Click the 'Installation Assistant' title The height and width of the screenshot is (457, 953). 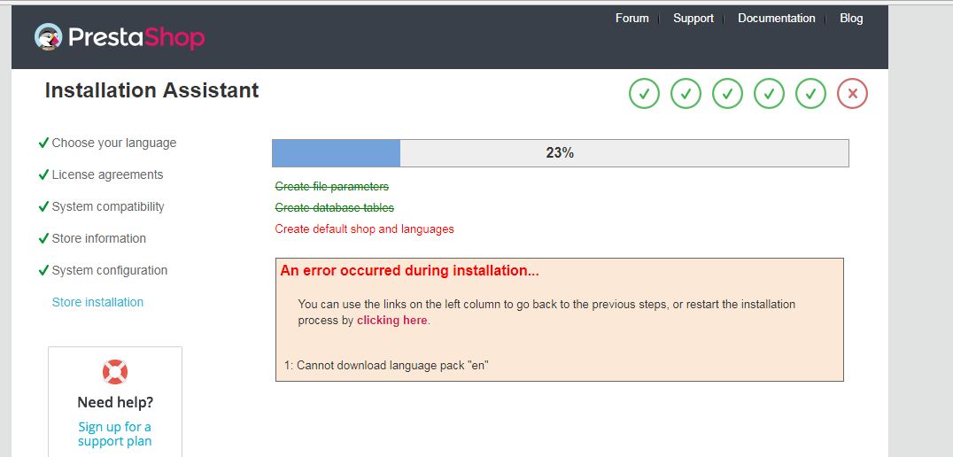pos(152,90)
